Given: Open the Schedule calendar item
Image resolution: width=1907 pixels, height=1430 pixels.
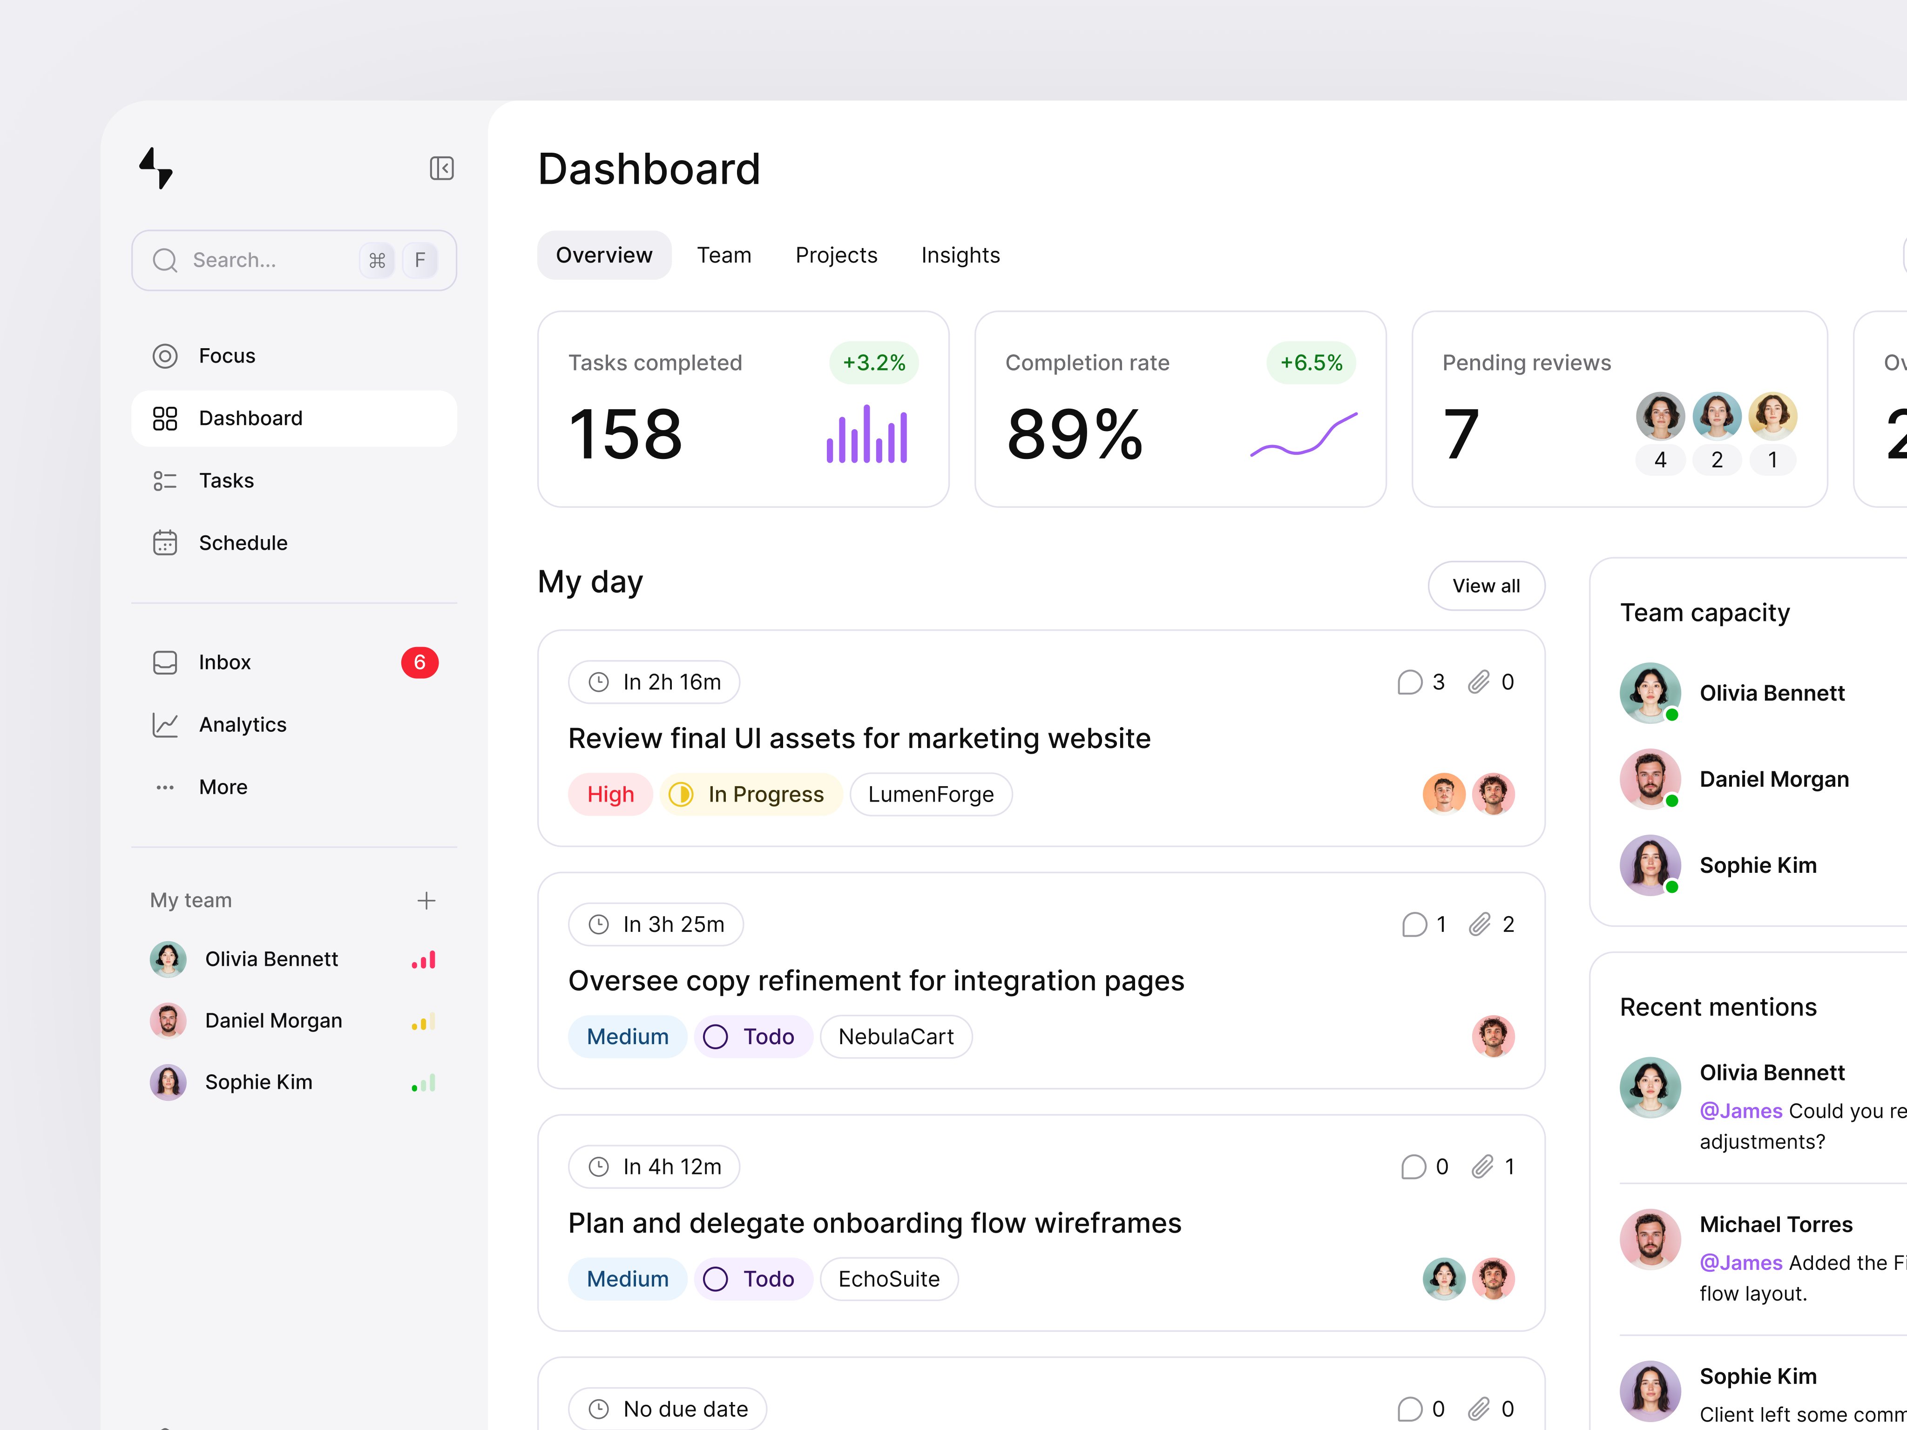Looking at the screenshot, I should tap(242, 543).
